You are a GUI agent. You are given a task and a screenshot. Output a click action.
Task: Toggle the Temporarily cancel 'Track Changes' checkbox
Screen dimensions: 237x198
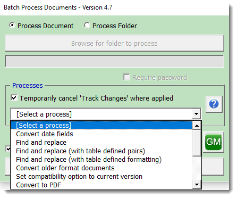(14, 98)
